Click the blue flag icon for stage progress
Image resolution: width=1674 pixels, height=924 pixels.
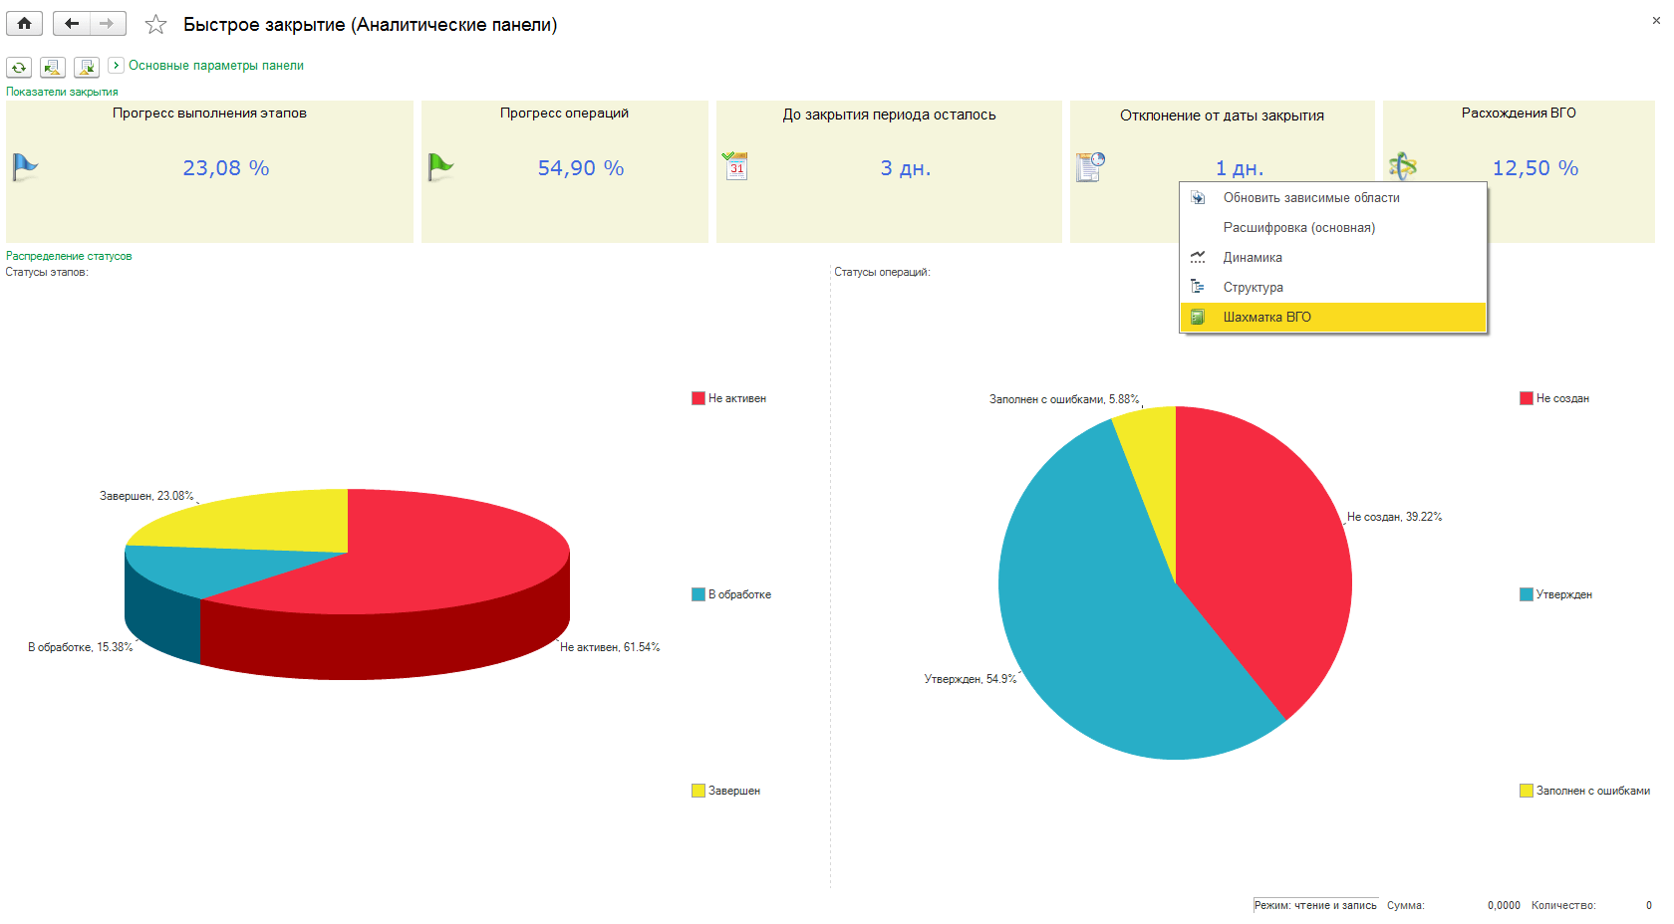click(x=25, y=167)
